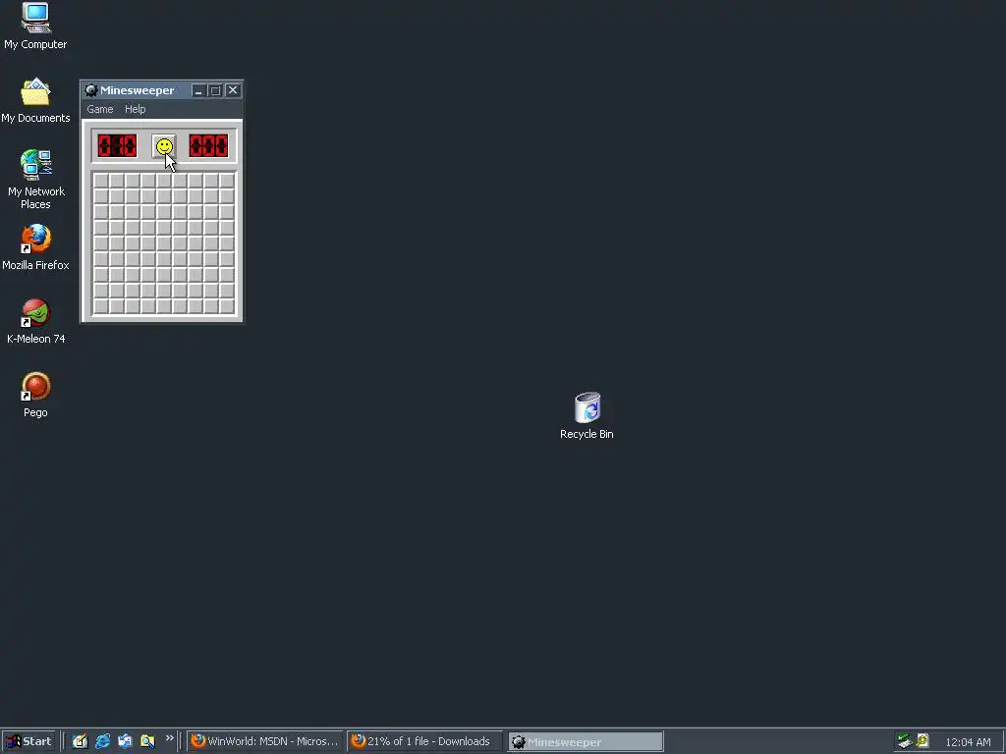Select the Recycle Bin desktop icon
This screenshot has height=754, width=1006.
point(587,415)
